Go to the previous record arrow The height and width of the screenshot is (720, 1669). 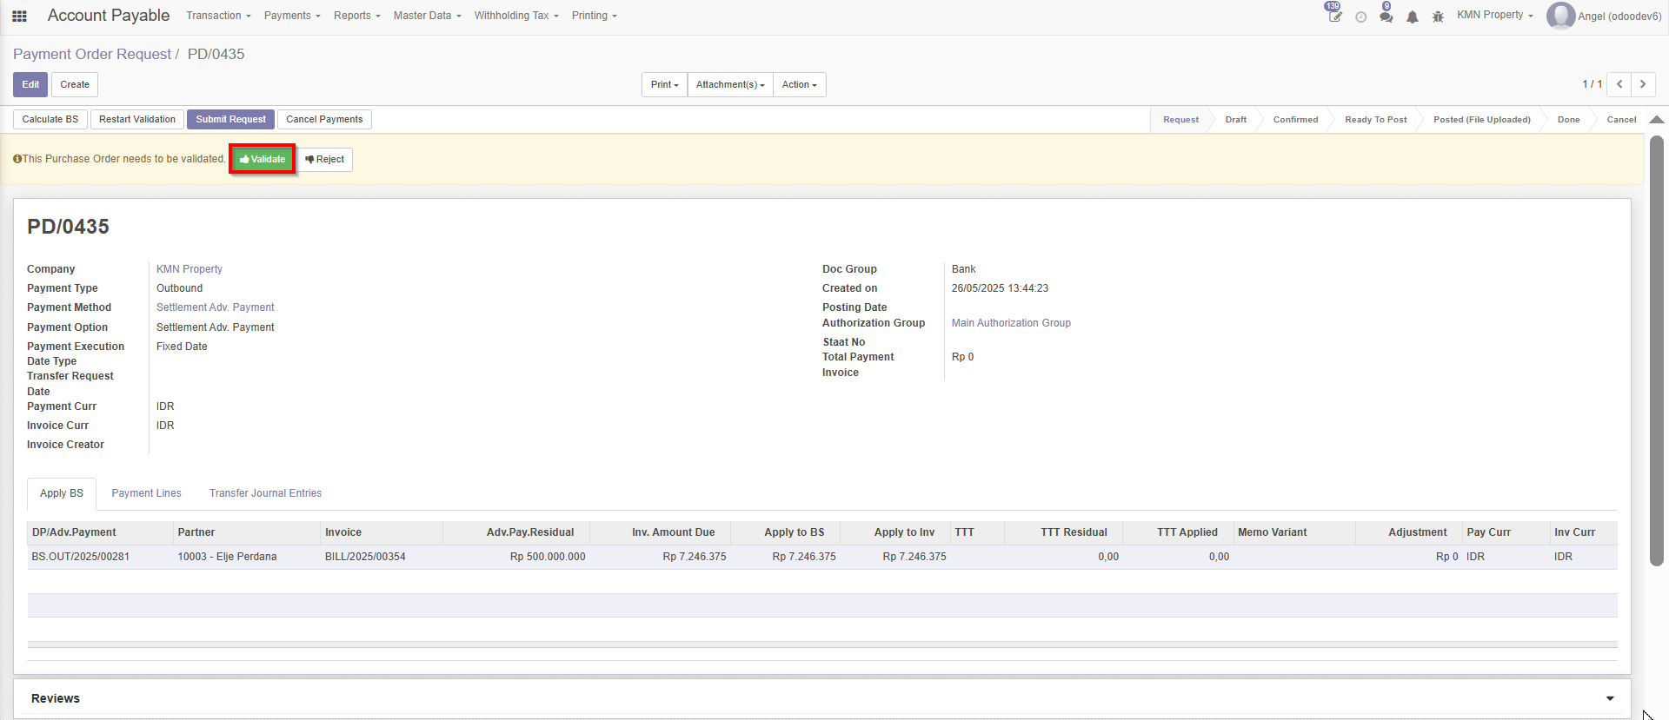point(1619,84)
